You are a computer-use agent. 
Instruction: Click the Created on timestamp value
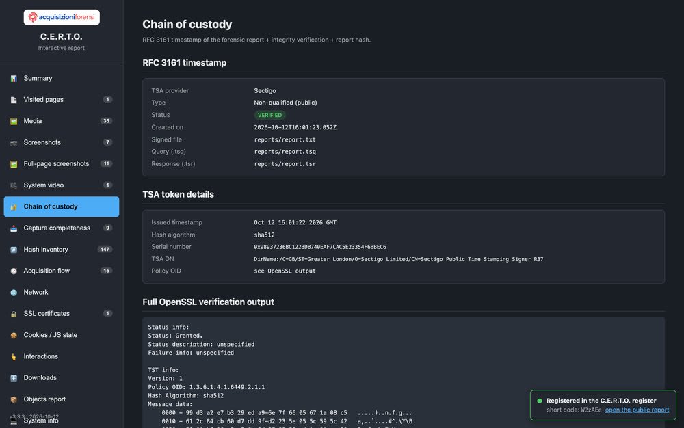(295, 127)
